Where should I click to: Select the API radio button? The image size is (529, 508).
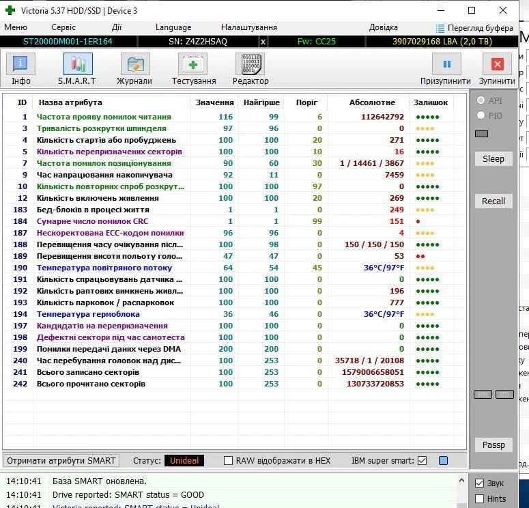coord(481,100)
